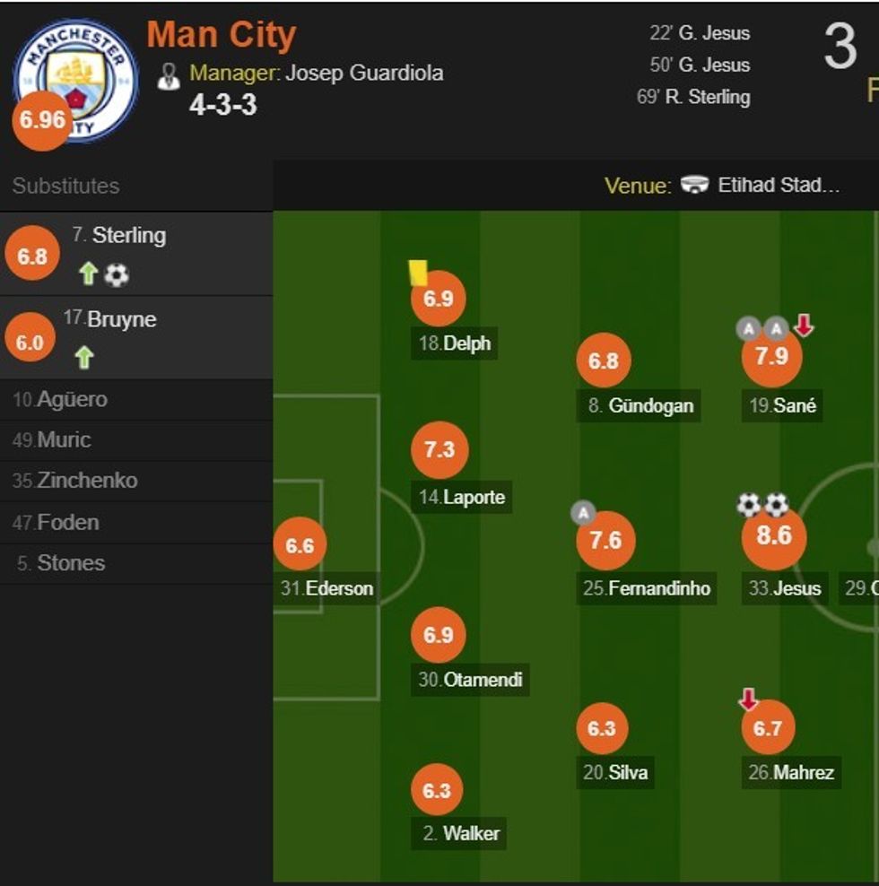Click Ederson's 6.6 rating circle
Screen dimensions: 879x886
pos(300,545)
